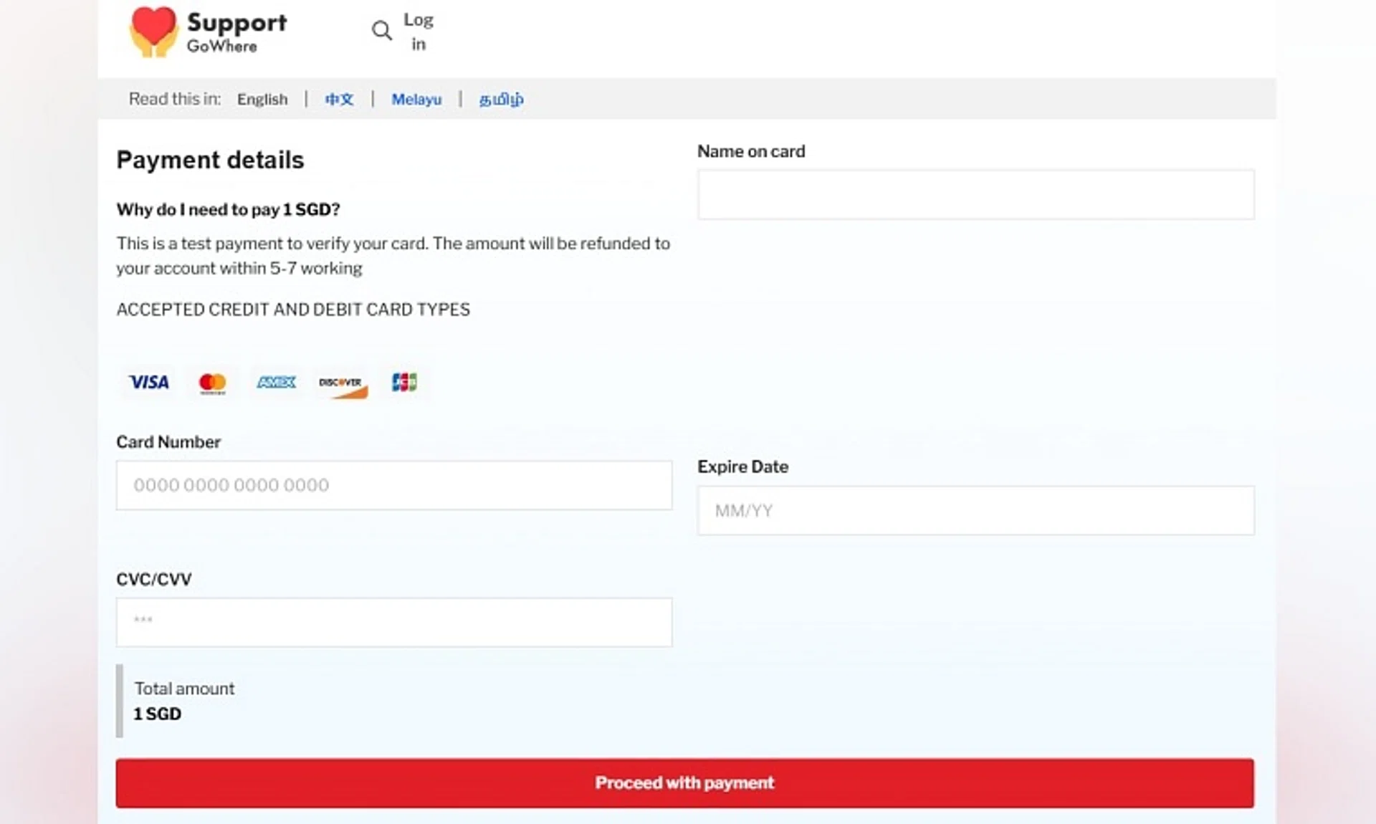This screenshot has width=1376, height=824.
Task: Click the CVC/CVV input box
Action: click(x=394, y=622)
